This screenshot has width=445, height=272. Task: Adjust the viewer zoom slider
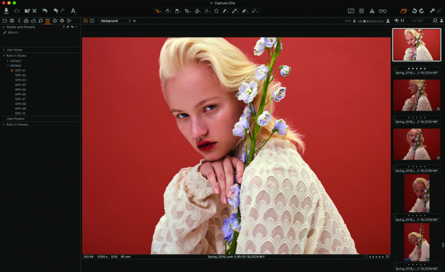(x=370, y=21)
